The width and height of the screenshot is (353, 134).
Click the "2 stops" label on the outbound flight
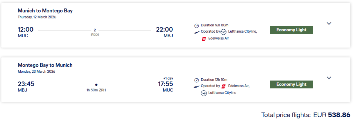tap(95, 32)
